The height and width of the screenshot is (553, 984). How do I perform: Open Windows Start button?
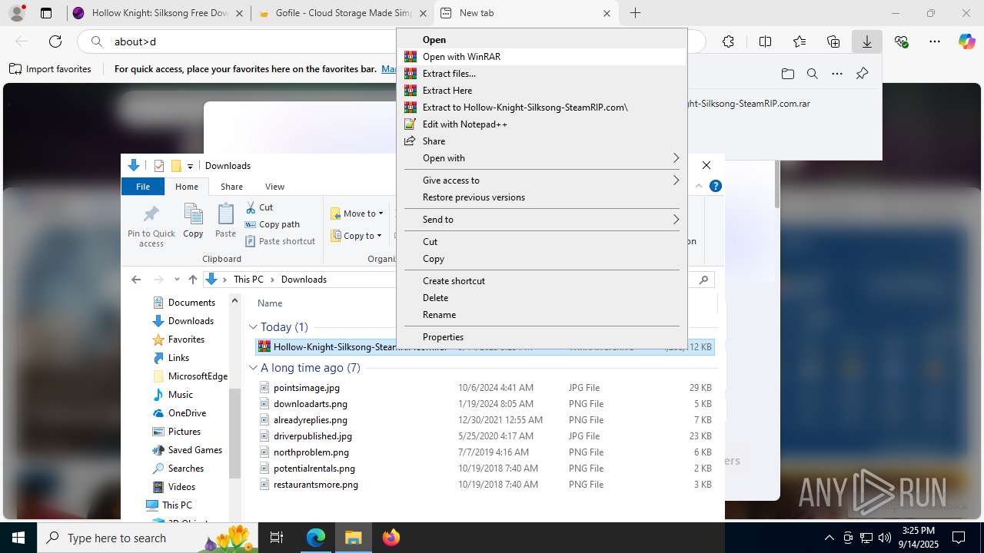[x=18, y=538]
